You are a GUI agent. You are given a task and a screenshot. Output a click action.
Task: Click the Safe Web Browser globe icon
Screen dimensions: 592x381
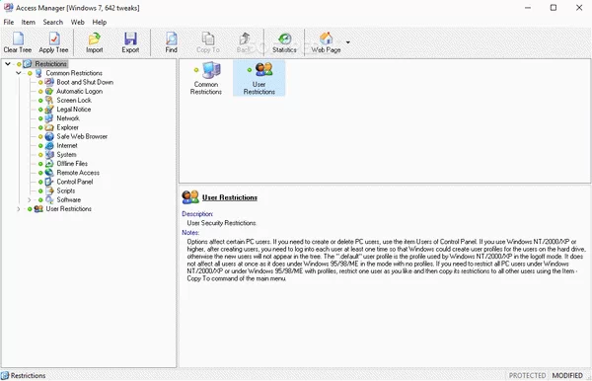(x=49, y=136)
